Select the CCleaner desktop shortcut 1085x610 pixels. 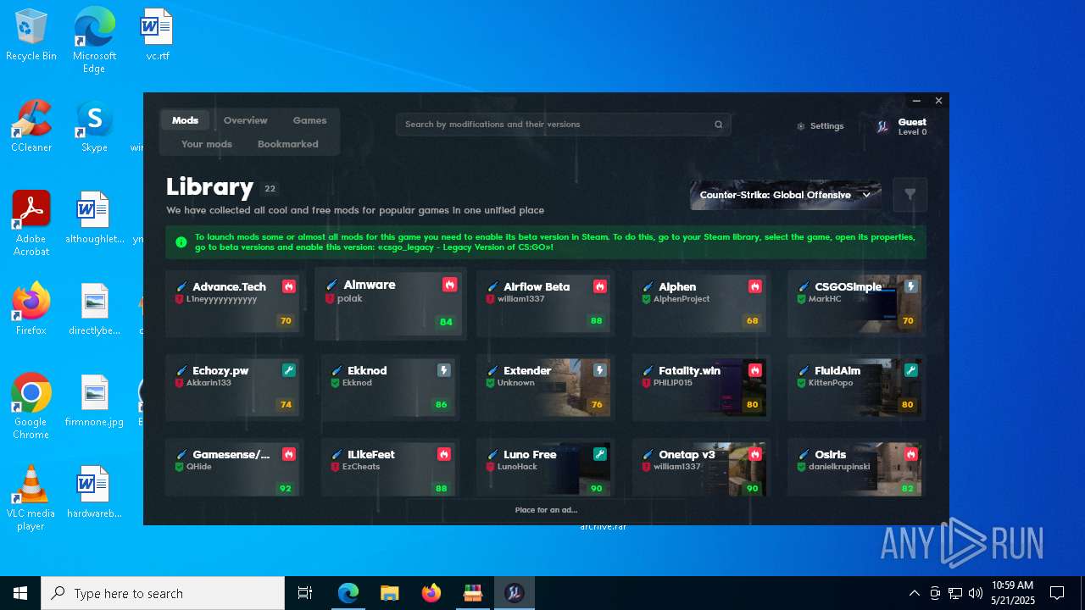(x=31, y=126)
